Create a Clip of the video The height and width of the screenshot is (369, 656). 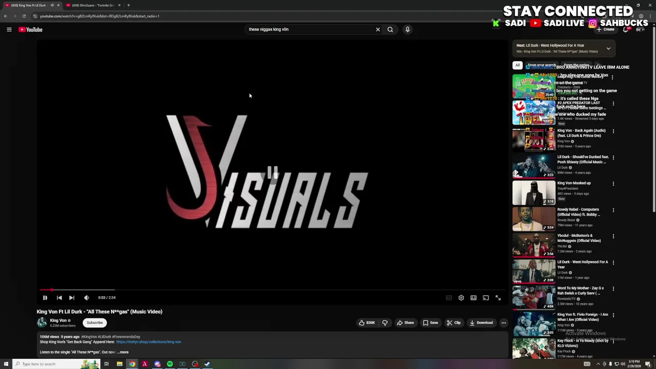click(x=454, y=323)
